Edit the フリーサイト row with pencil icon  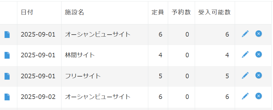[x=245, y=75]
